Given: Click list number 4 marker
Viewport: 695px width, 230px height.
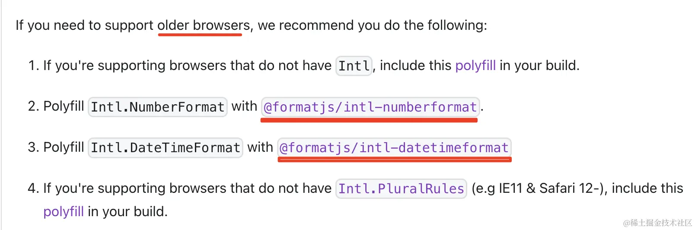Looking at the screenshot, I should (x=33, y=188).
